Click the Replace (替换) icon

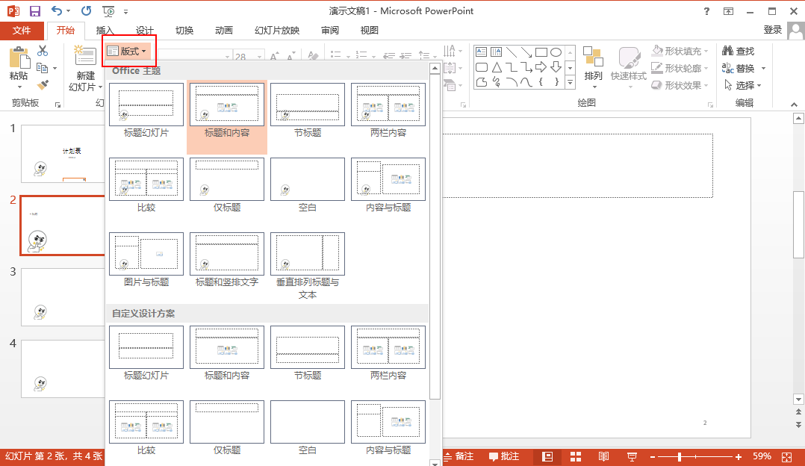tap(728, 68)
